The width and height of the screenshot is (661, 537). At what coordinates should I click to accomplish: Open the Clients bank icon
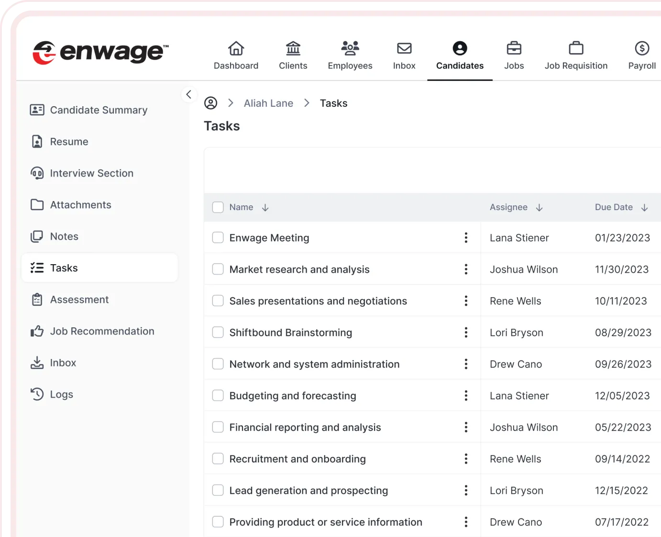(293, 48)
